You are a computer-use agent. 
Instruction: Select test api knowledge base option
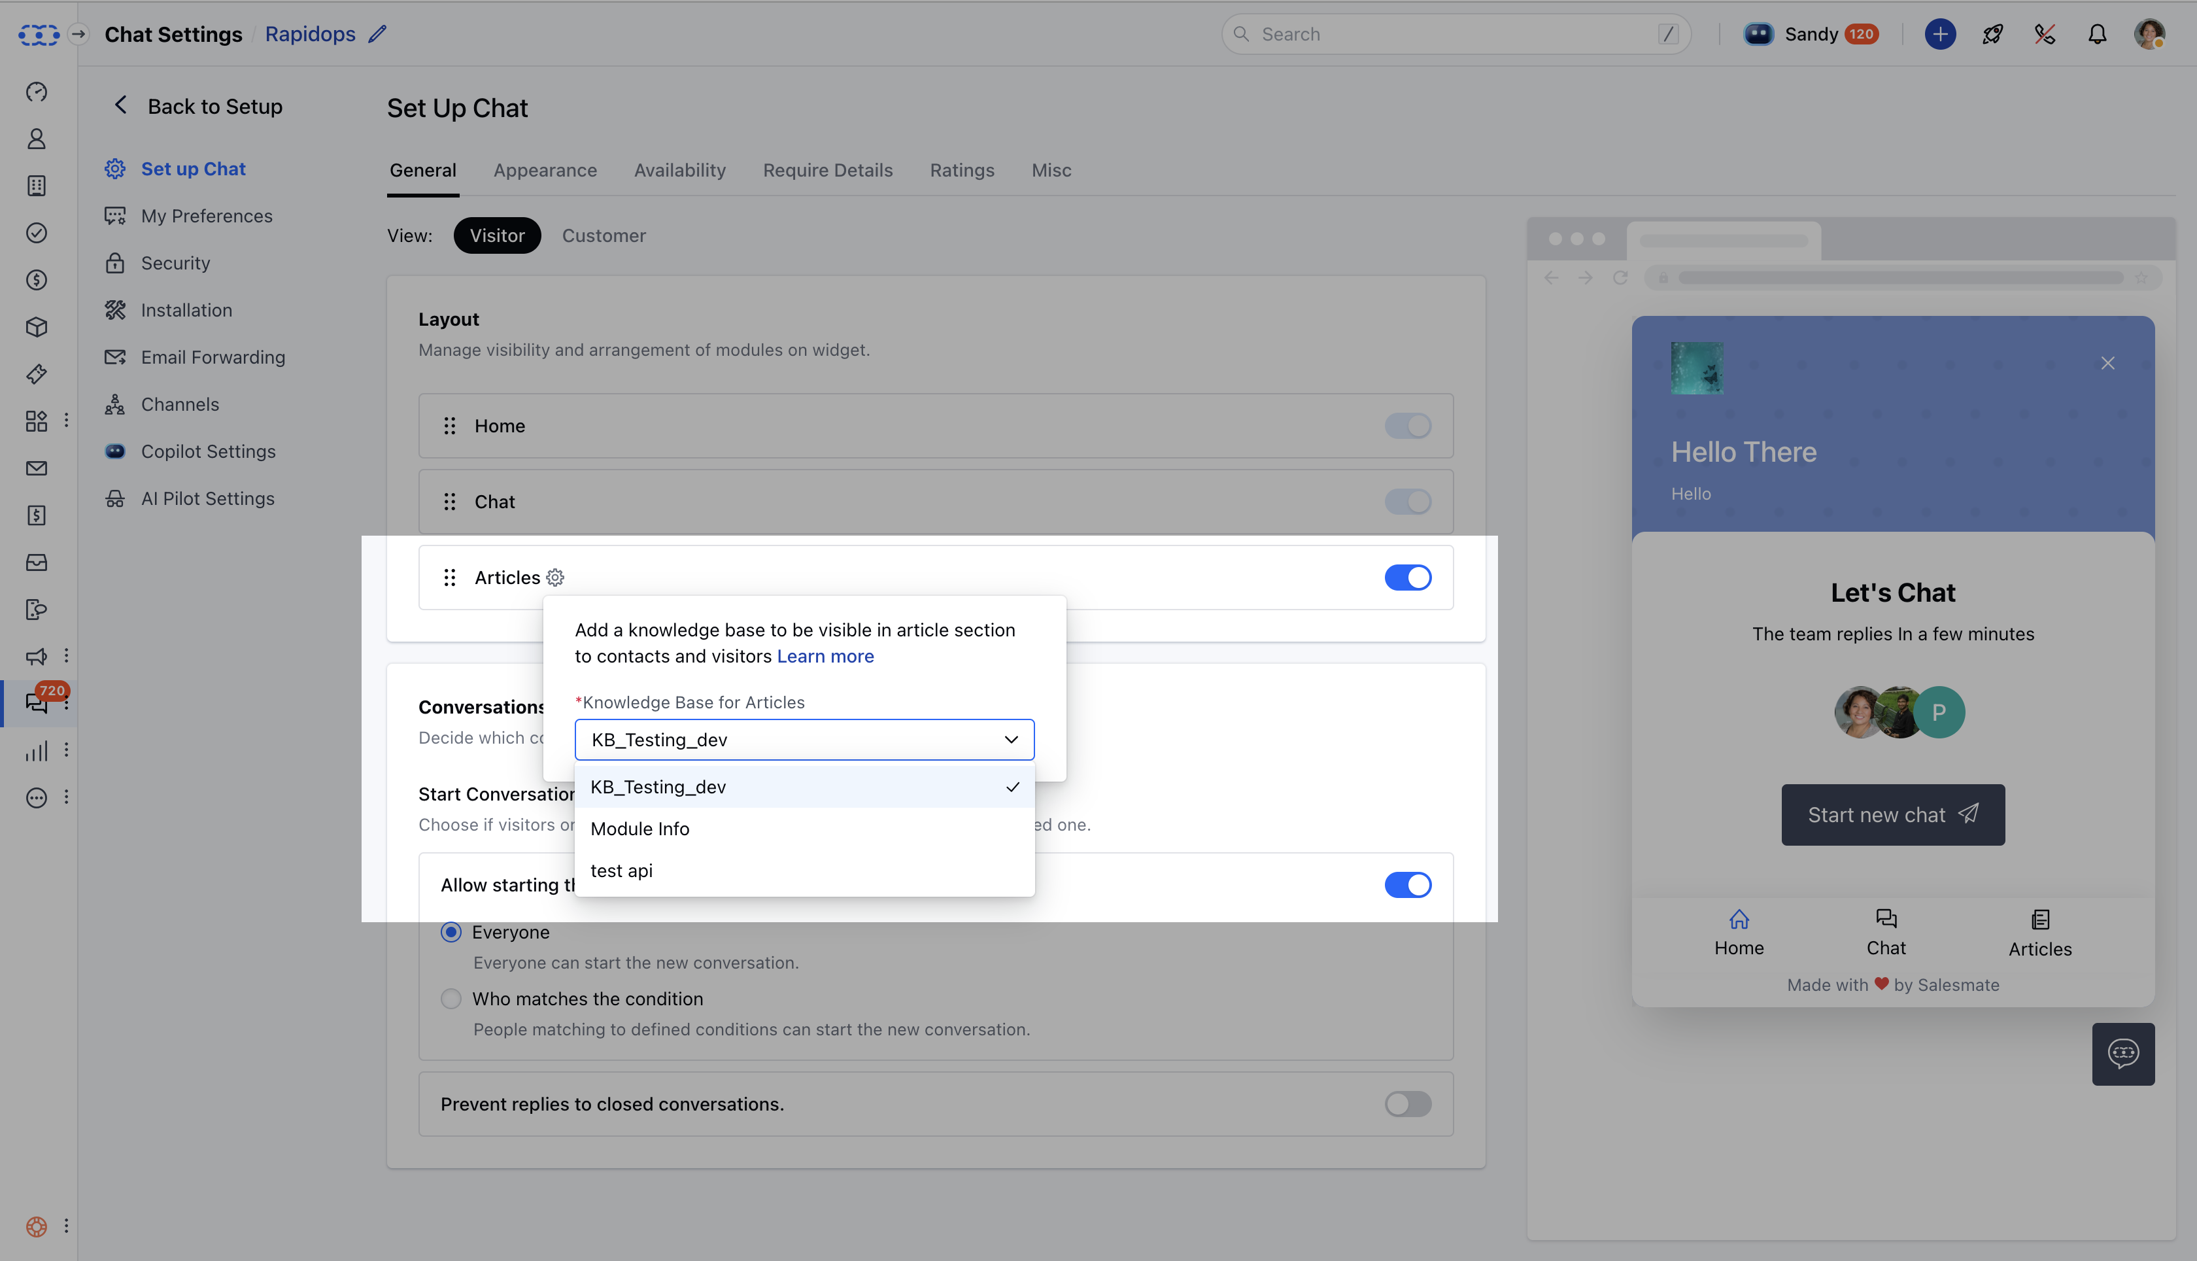622,871
